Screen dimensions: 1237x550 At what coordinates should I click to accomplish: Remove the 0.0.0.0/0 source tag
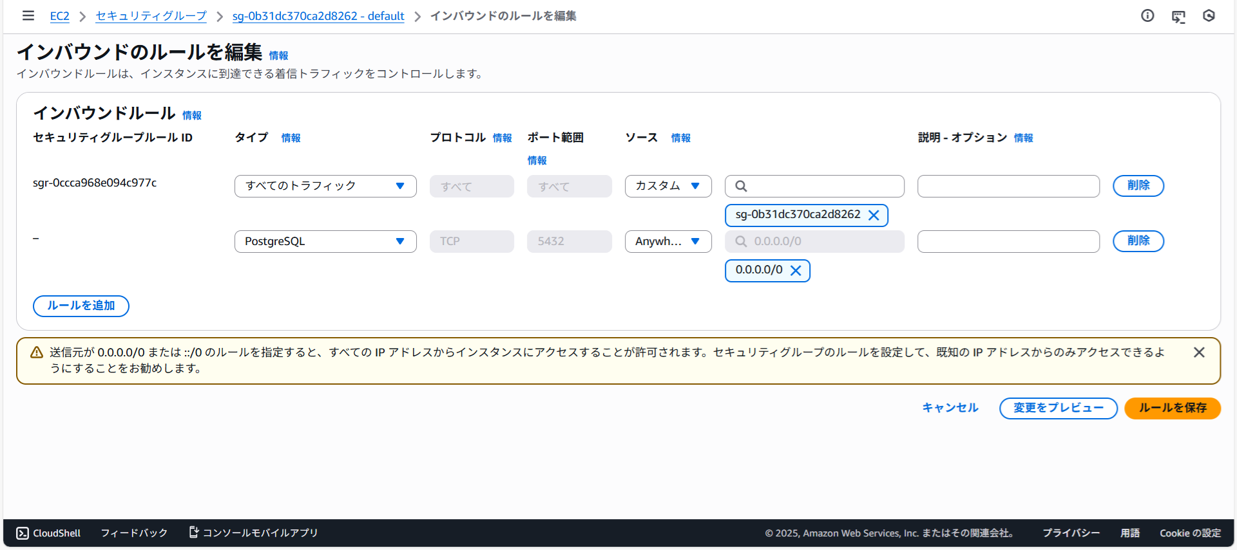point(796,271)
